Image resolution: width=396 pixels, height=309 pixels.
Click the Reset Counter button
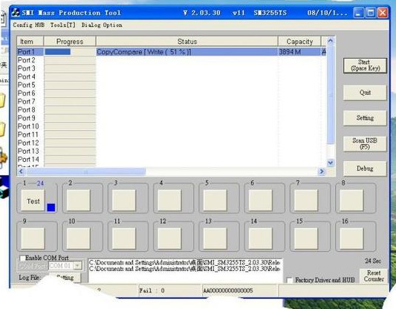coord(374,276)
